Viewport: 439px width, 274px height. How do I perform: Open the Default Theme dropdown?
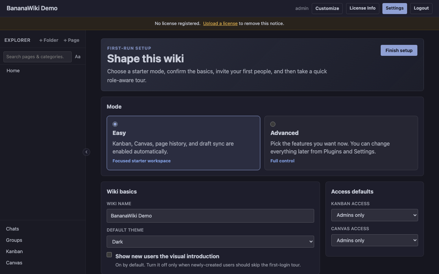(210, 241)
